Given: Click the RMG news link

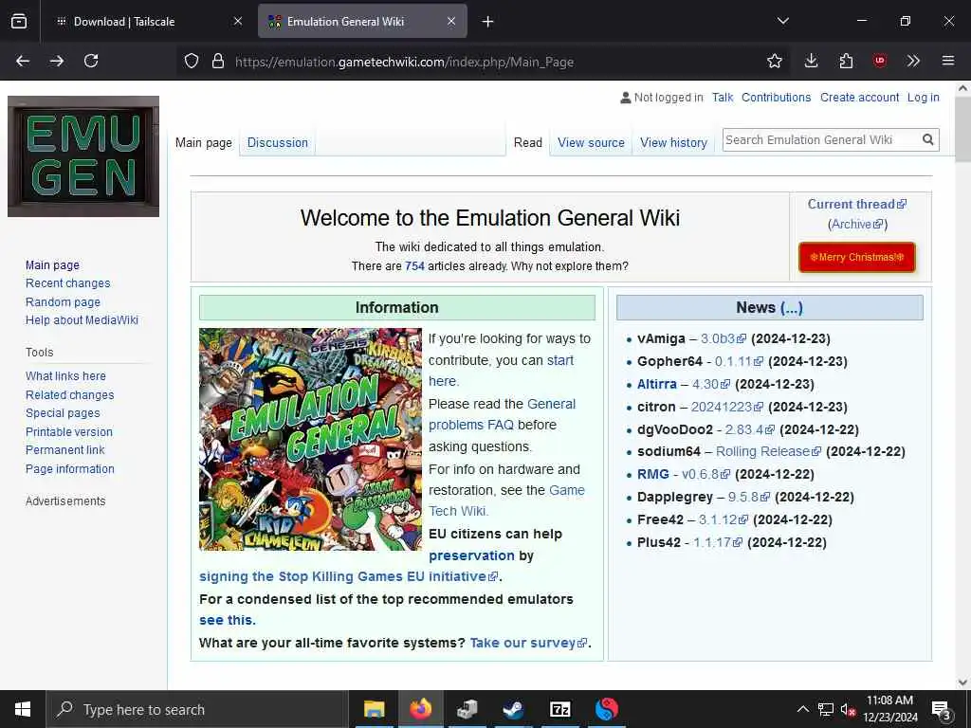Looking at the screenshot, I should coord(652,475).
